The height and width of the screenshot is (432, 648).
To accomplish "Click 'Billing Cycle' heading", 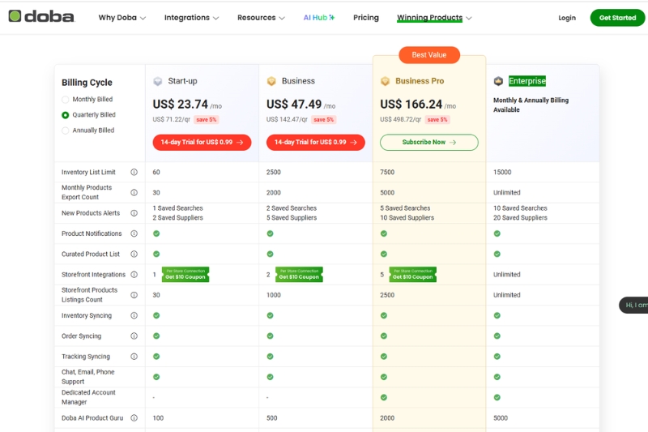I will pos(87,82).
